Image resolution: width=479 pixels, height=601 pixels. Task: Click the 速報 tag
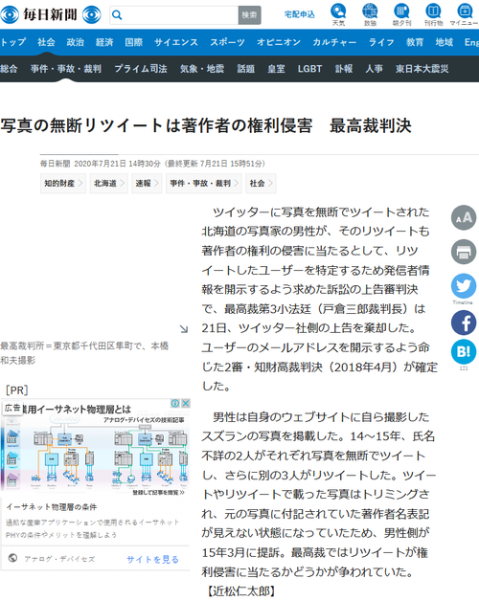(x=147, y=183)
